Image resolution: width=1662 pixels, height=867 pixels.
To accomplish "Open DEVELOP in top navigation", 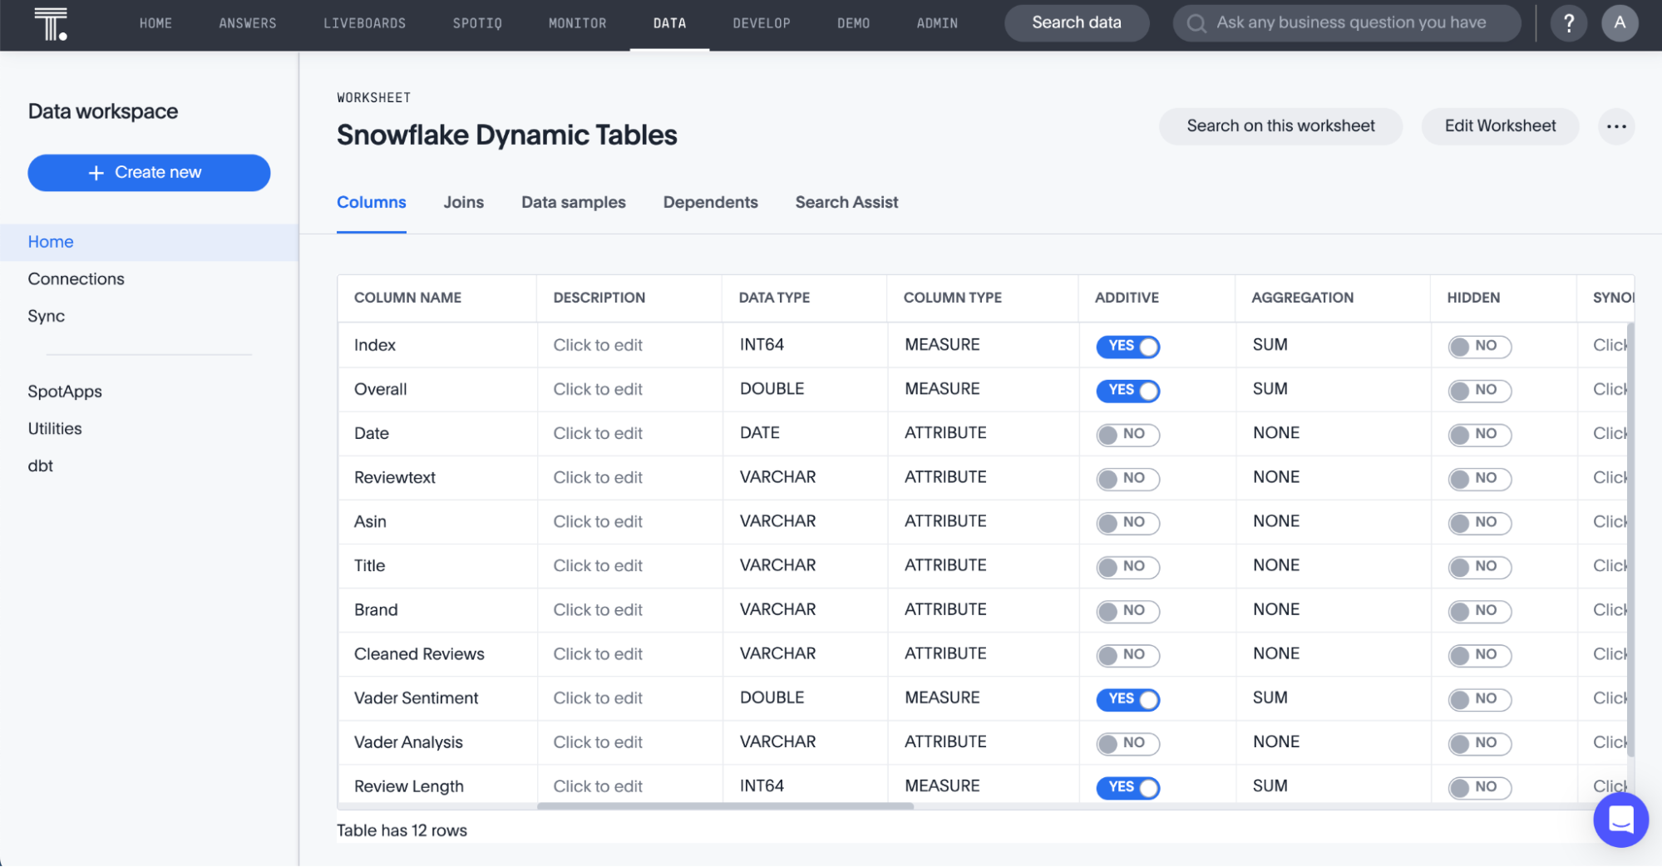I will click(x=761, y=23).
